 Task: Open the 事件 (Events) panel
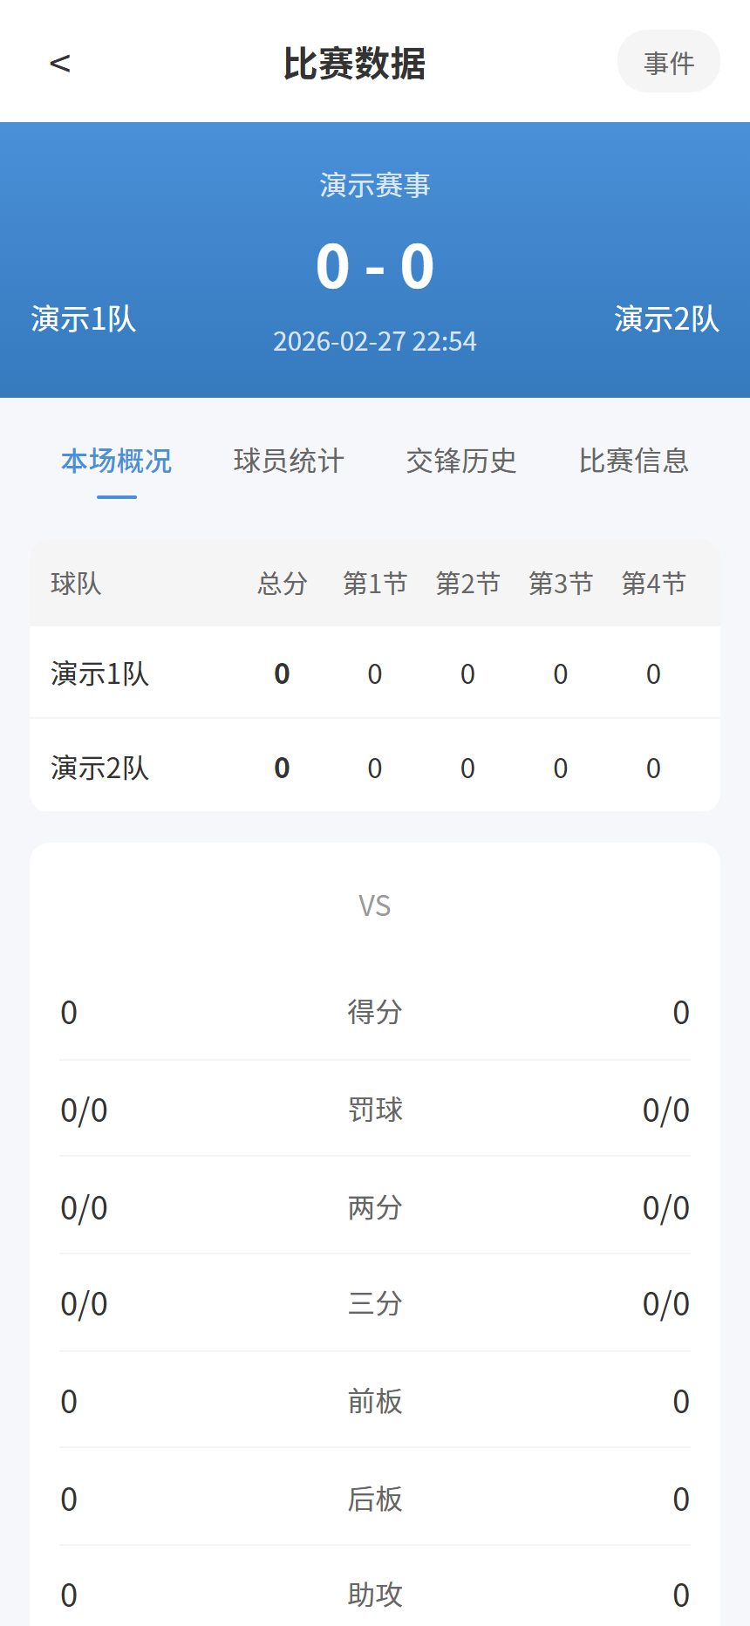(668, 61)
